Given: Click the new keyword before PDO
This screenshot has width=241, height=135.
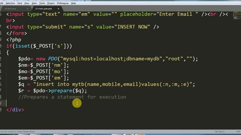Looking at the screenshot, I should 41,59.
